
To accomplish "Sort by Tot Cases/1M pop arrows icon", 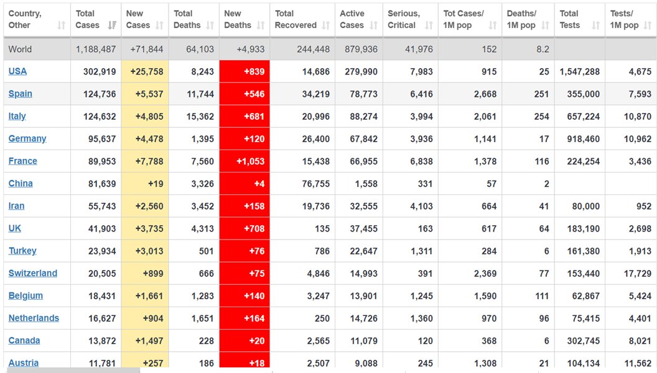I will (x=493, y=25).
